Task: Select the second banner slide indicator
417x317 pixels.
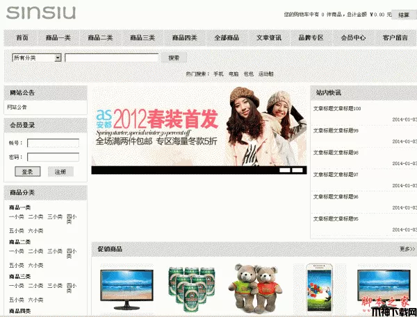Action: tap(297, 170)
